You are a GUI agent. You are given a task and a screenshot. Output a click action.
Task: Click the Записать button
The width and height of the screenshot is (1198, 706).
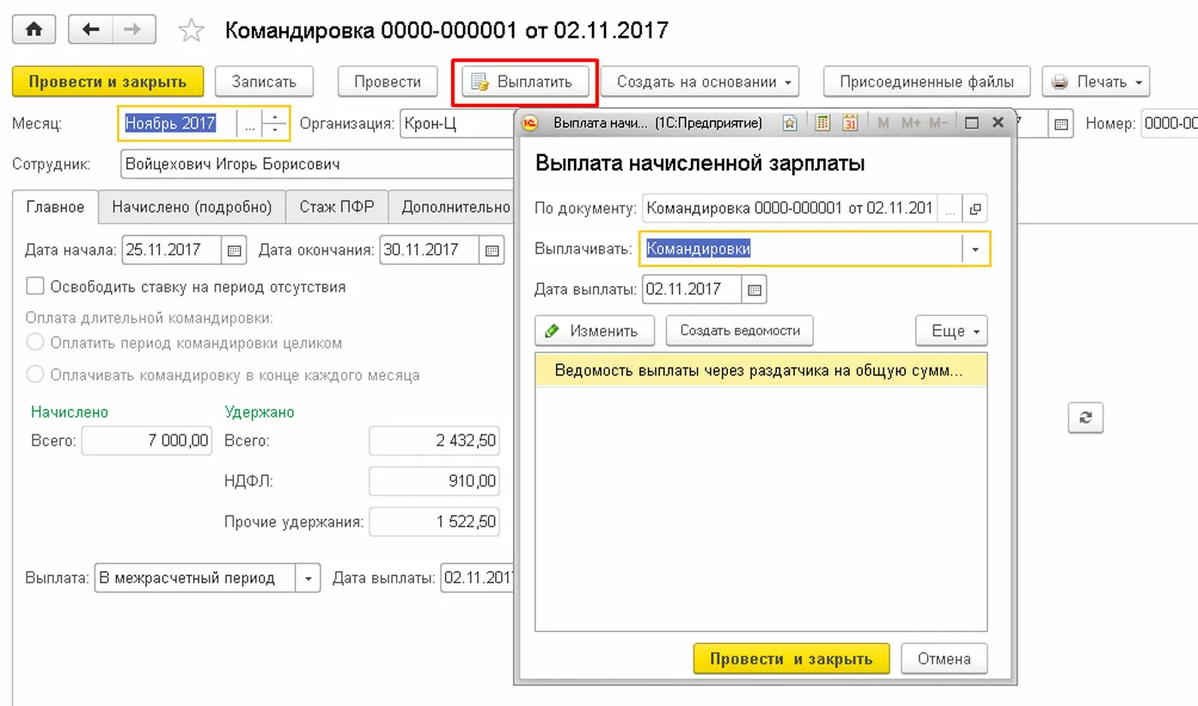(x=264, y=82)
